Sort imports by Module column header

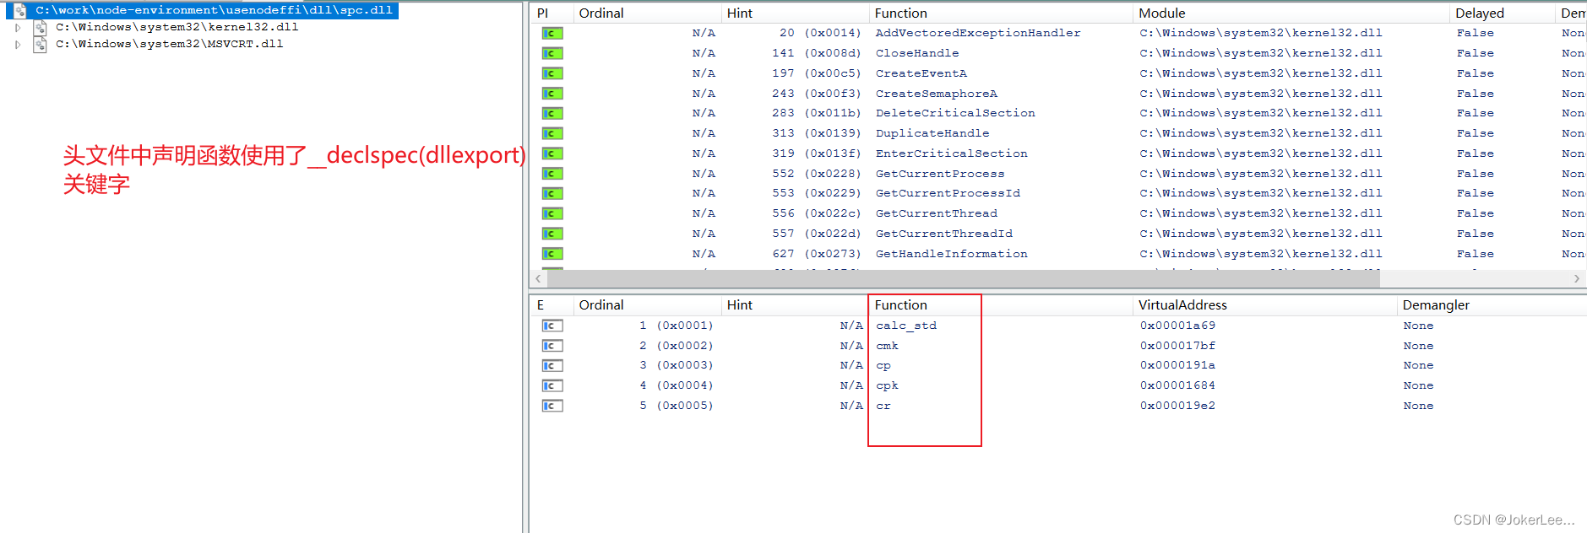1291,13
